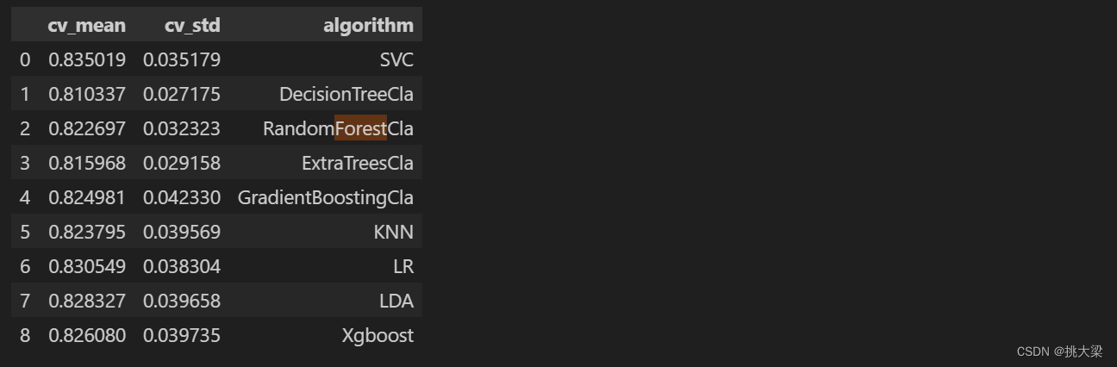Select the SVC algorithm cell
The width and height of the screenshot is (1117, 367).
[396, 59]
